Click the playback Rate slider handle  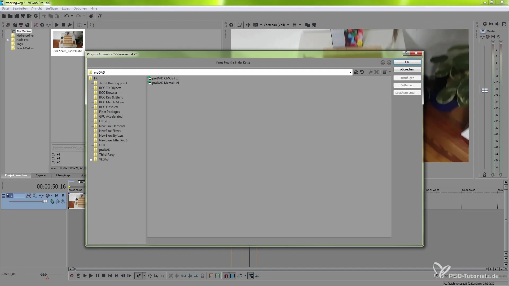(43, 275)
